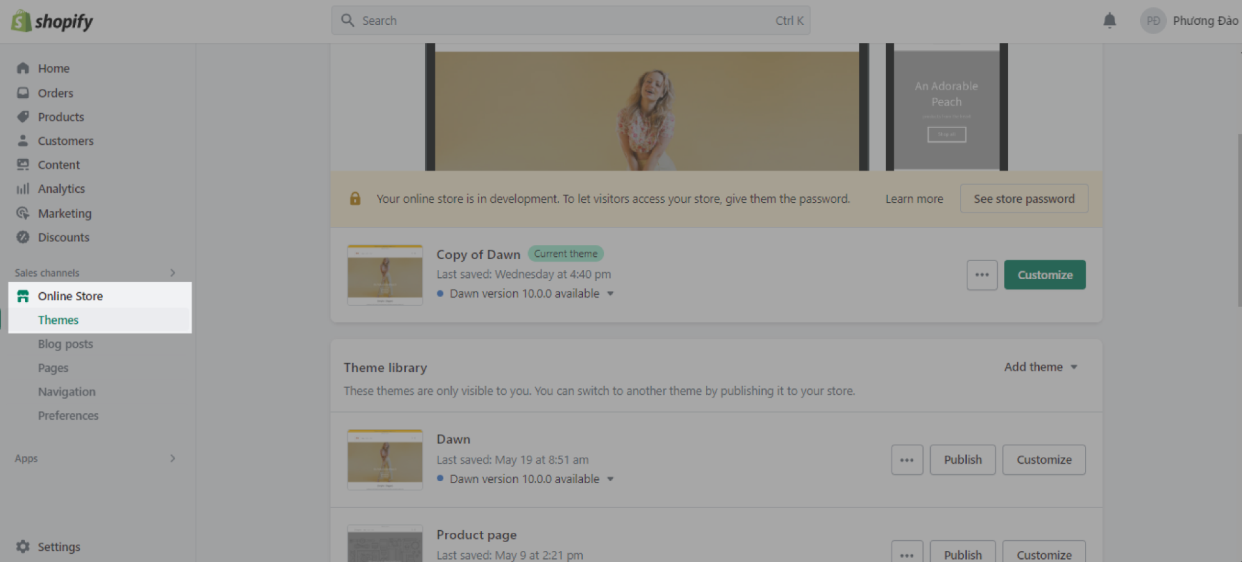Click 'Last saved: Wednesday at 4:40 pm' text
Image resolution: width=1242 pixels, height=562 pixels.
[x=523, y=274]
